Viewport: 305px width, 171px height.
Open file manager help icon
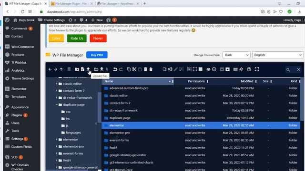tap(249, 69)
